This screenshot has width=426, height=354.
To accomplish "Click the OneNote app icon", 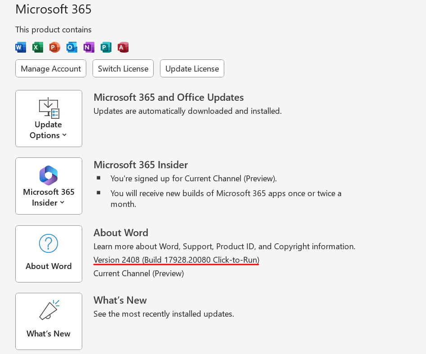I will click(x=89, y=47).
